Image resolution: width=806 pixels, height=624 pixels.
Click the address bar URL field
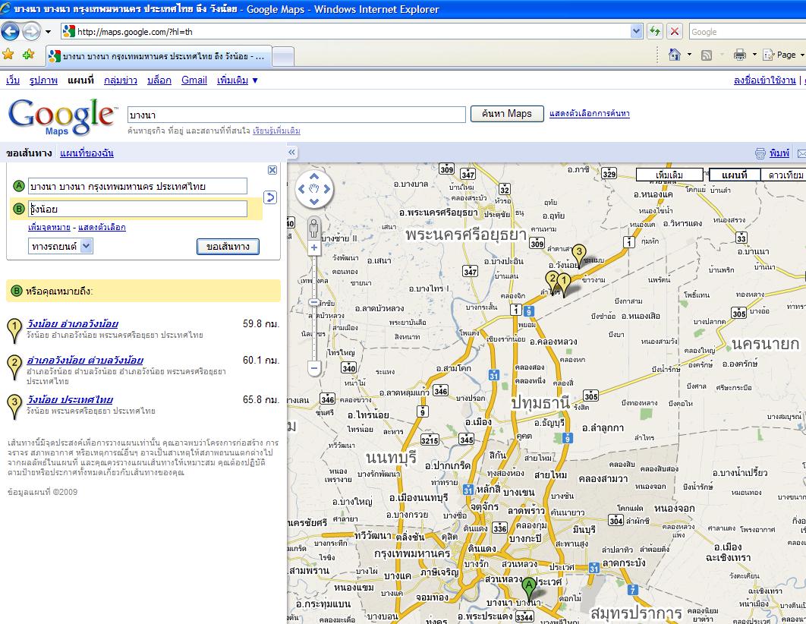point(353,32)
